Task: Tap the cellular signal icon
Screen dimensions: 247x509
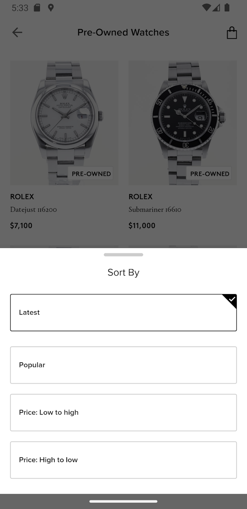Action: pos(216,7)
